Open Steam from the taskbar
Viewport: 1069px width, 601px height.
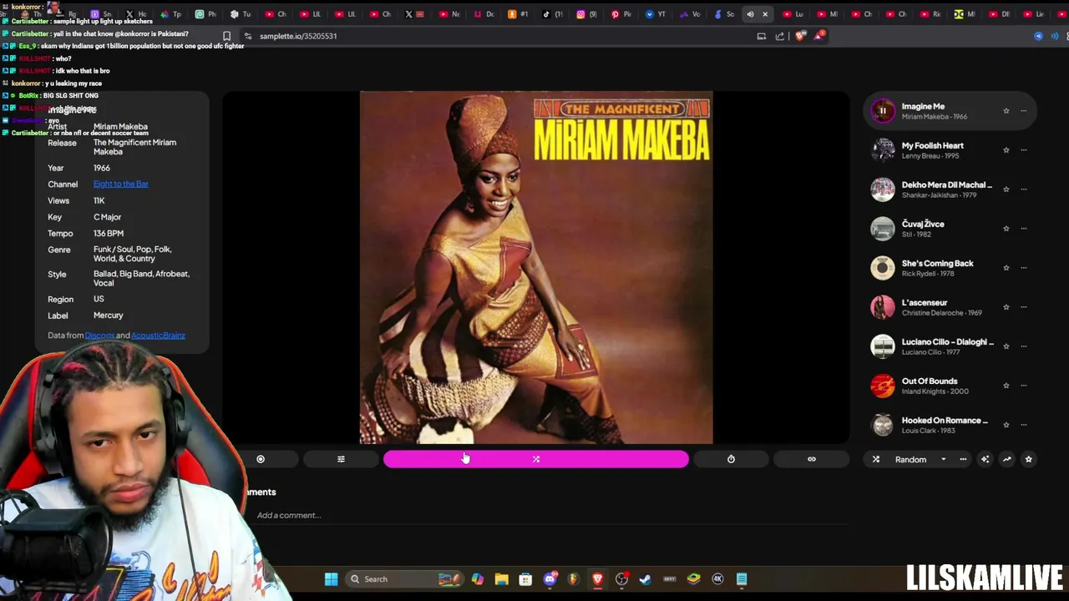click(x=646, y=579)
